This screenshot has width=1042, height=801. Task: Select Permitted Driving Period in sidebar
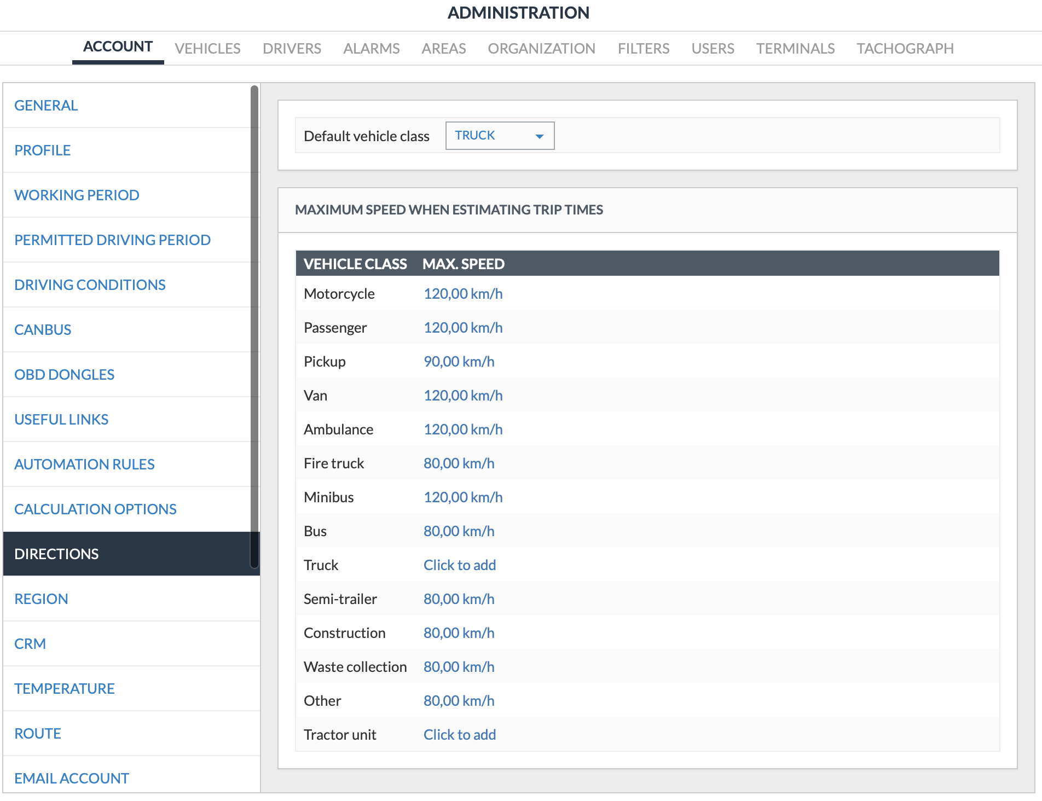112,240
